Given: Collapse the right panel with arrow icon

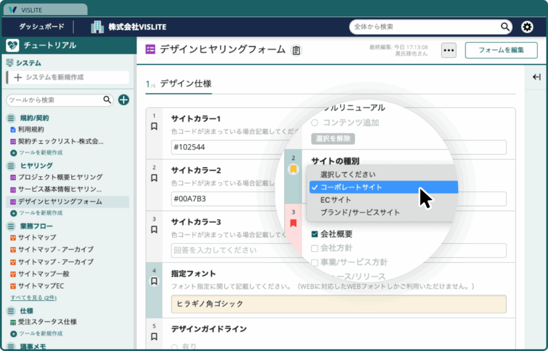Looking at the screenshot, I should (x=536, y=77).
